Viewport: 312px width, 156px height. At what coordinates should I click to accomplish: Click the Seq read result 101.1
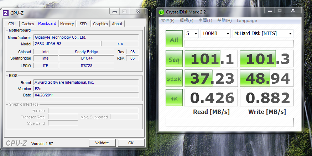click(x=211, y=58)
